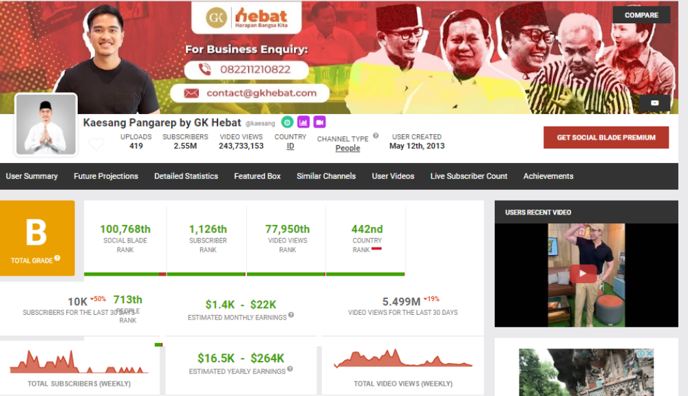Click the green circular badge icon beside @kaesang
Screen dimensions: 688x396
pos(287,122)
